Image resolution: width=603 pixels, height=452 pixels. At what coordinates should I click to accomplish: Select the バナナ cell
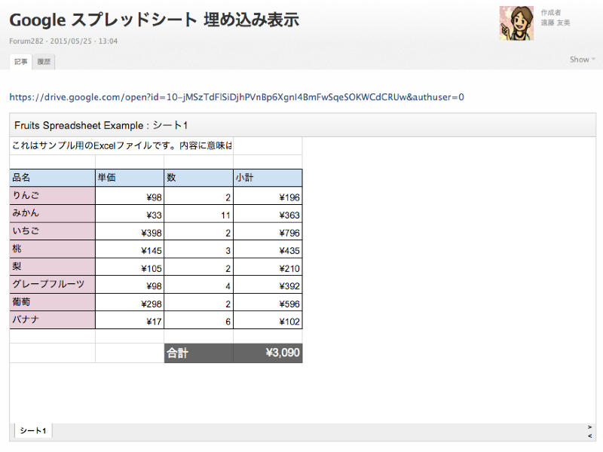click(52, 319)
